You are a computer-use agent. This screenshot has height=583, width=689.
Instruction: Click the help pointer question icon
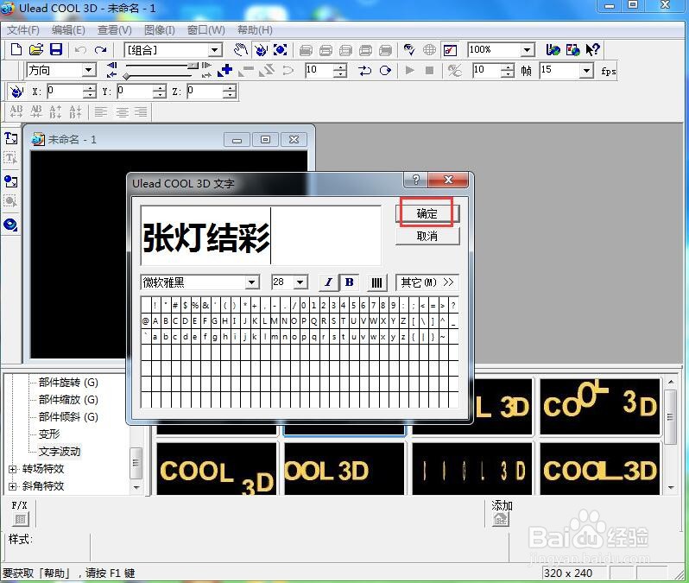tap(593, 50)
